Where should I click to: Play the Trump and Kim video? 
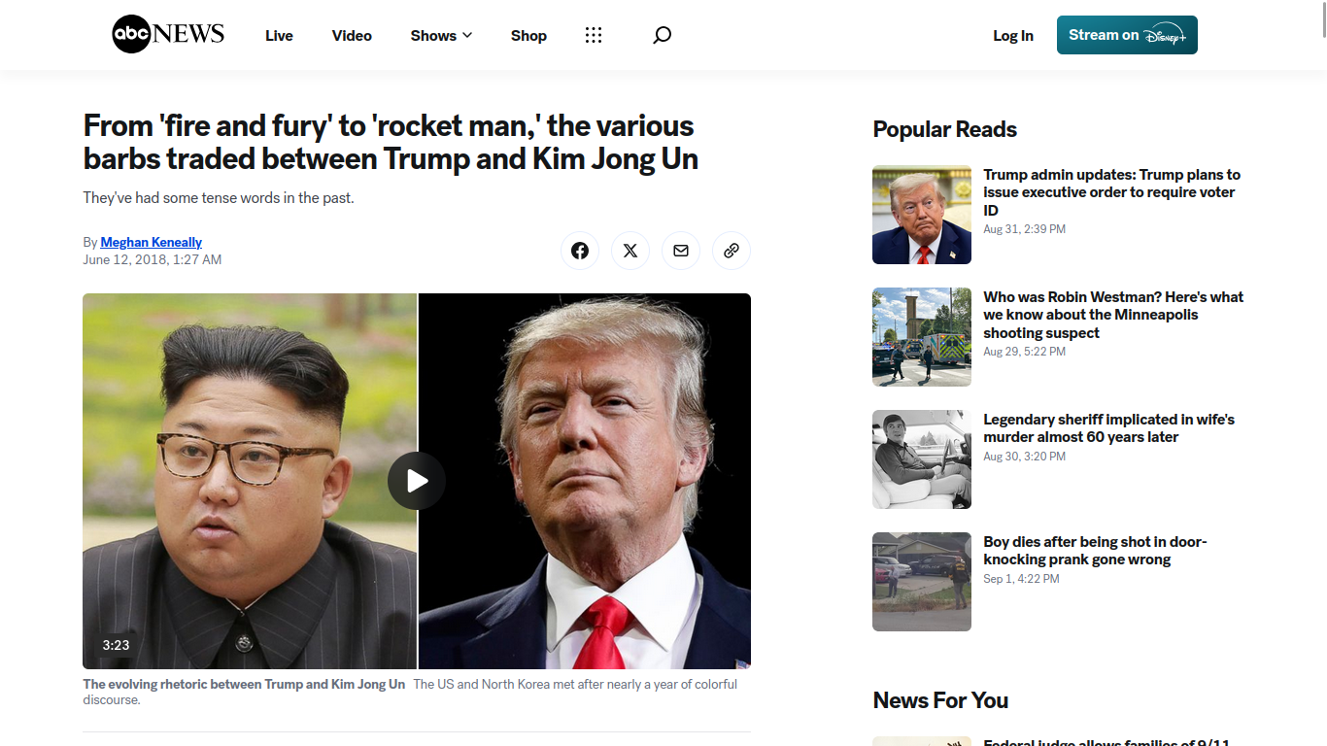pyautogui.click(x=417, y=481)
